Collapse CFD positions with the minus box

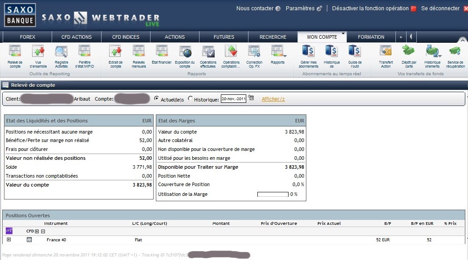[43, 232]
